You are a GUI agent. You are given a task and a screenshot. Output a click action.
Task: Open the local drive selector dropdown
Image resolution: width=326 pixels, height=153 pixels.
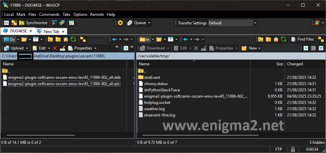coord(18,39)
